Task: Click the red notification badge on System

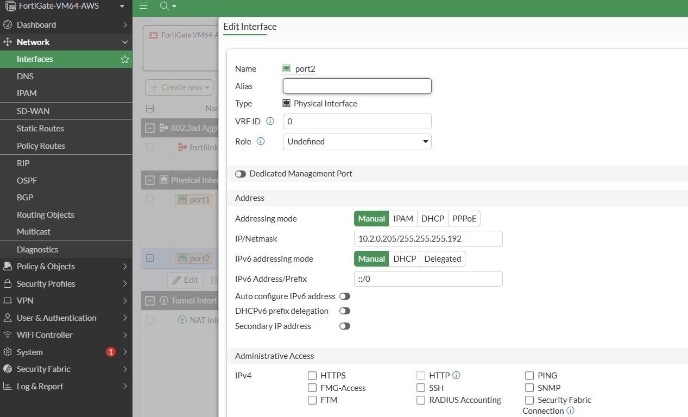Action: tap(111, 352)
